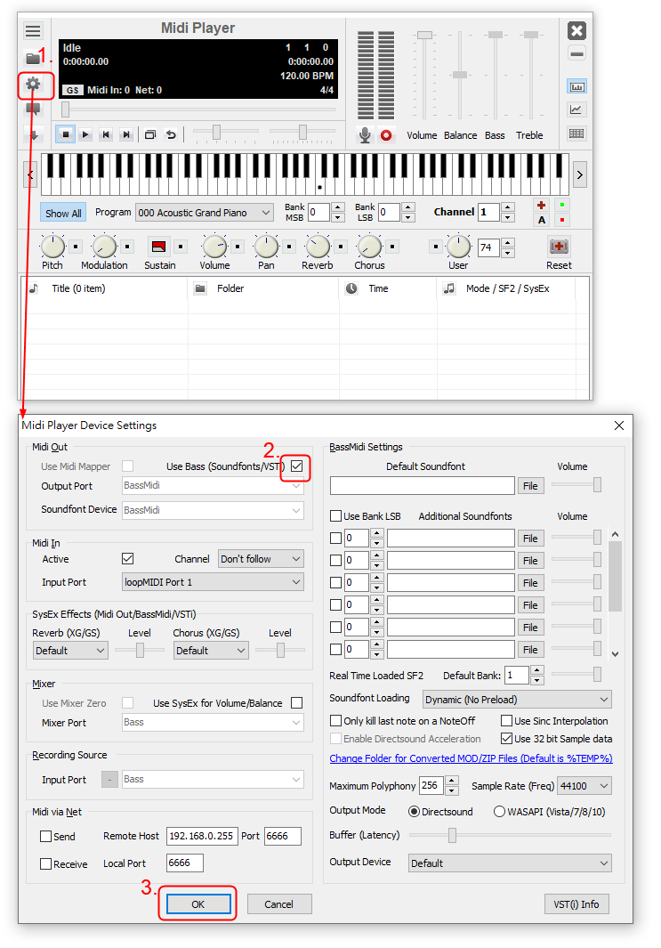
Task: Click the microphone icon
Action: point(365,134)
